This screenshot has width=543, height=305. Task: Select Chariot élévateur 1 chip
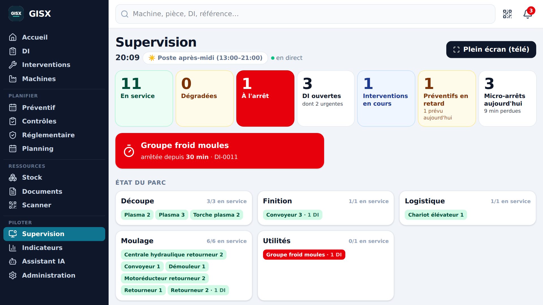pos(436,215)
